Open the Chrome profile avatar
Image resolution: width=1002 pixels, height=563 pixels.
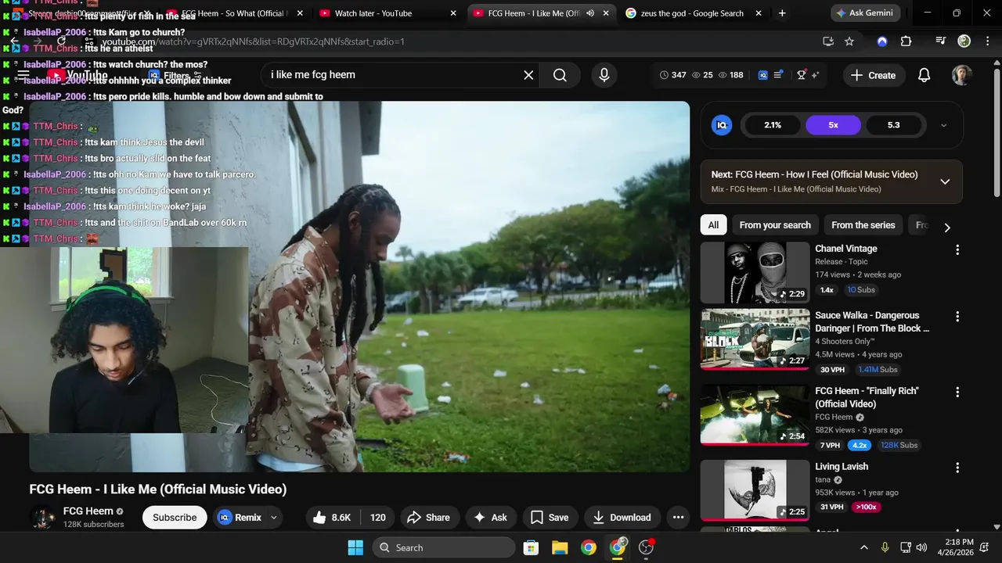point(964,41)
